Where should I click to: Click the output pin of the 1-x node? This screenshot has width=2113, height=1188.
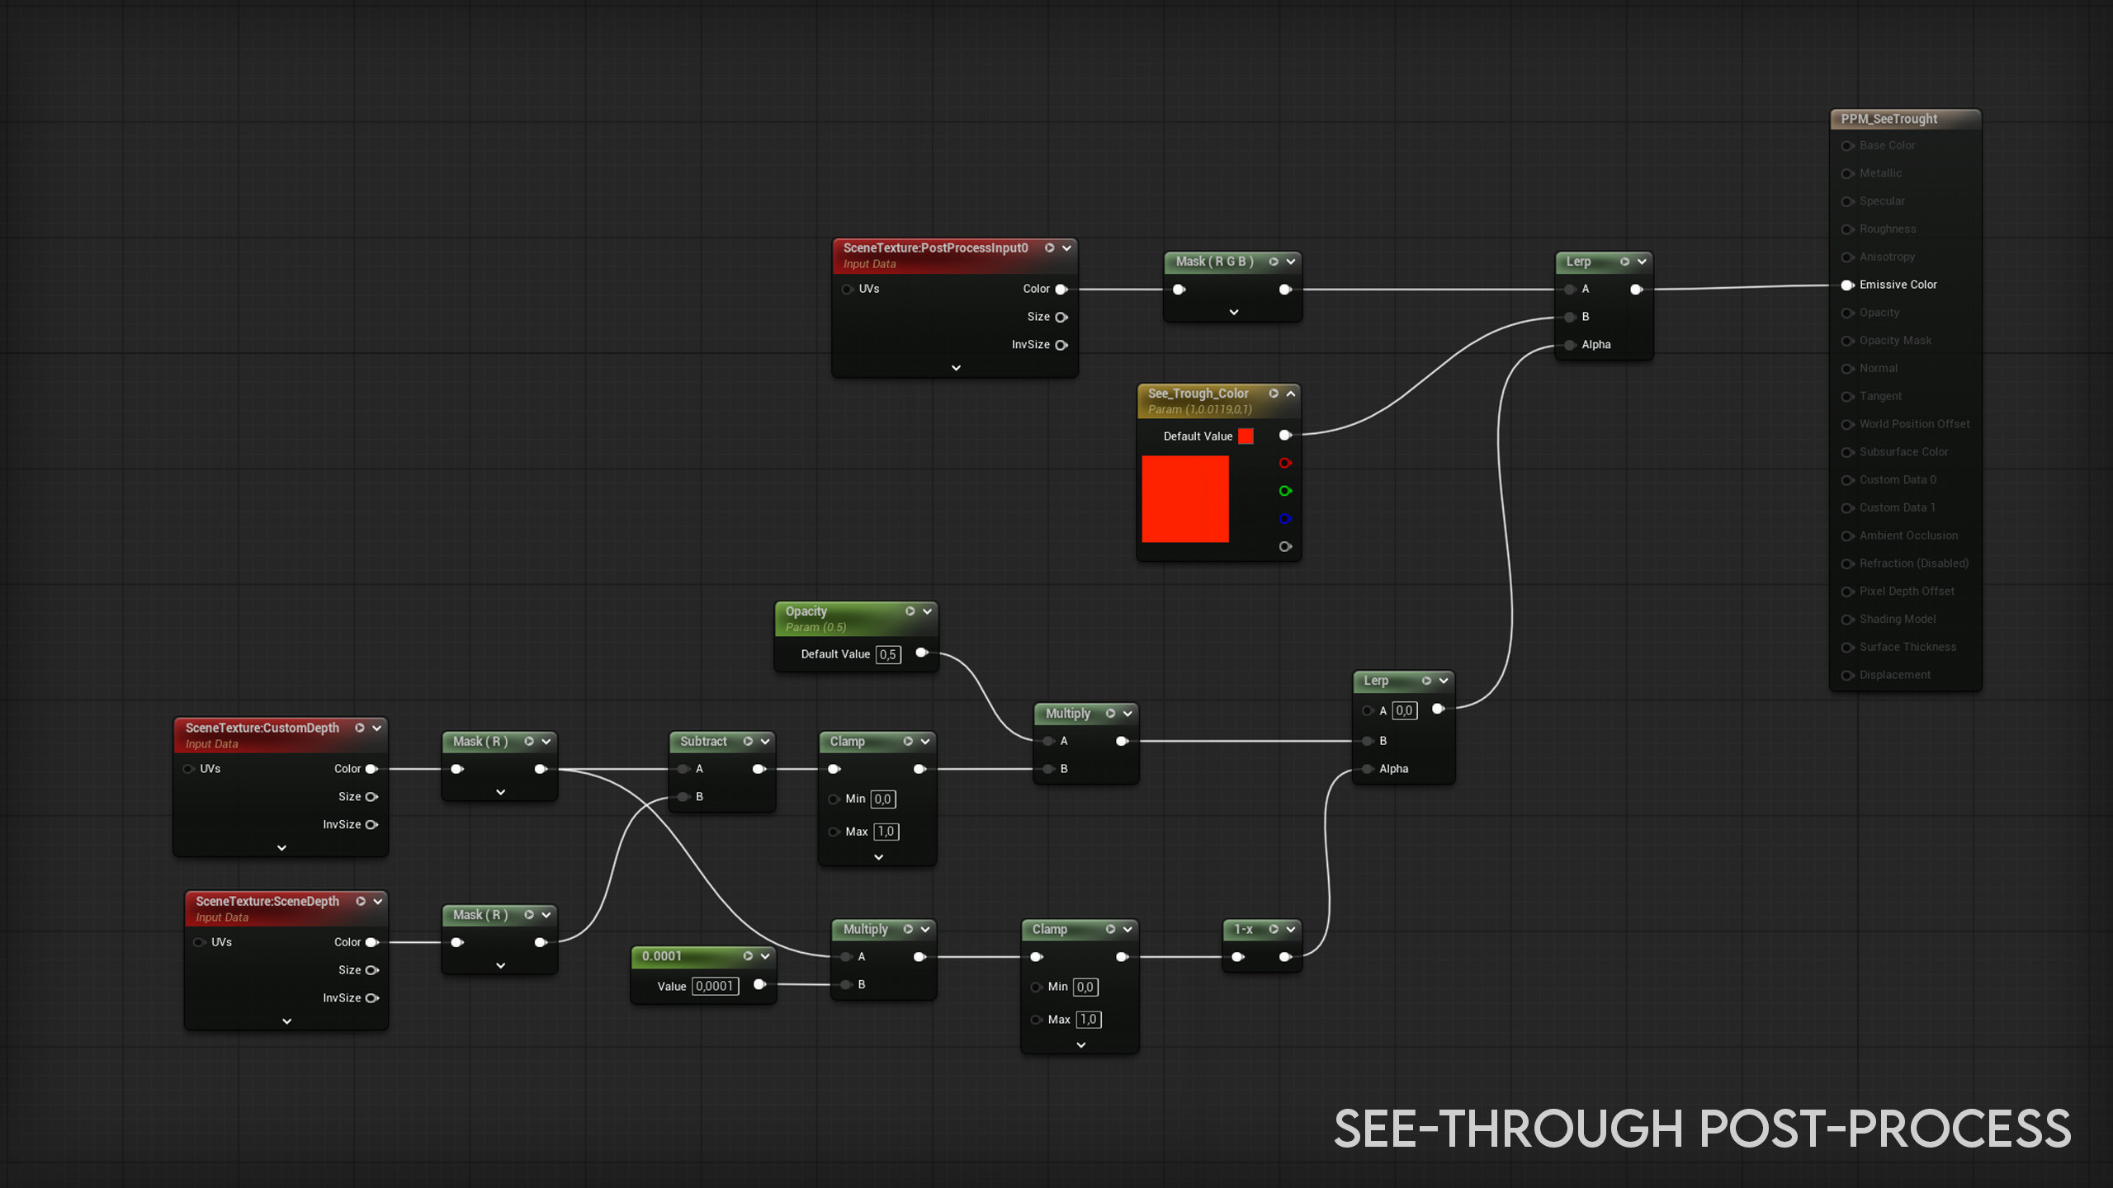point(1285,957)
